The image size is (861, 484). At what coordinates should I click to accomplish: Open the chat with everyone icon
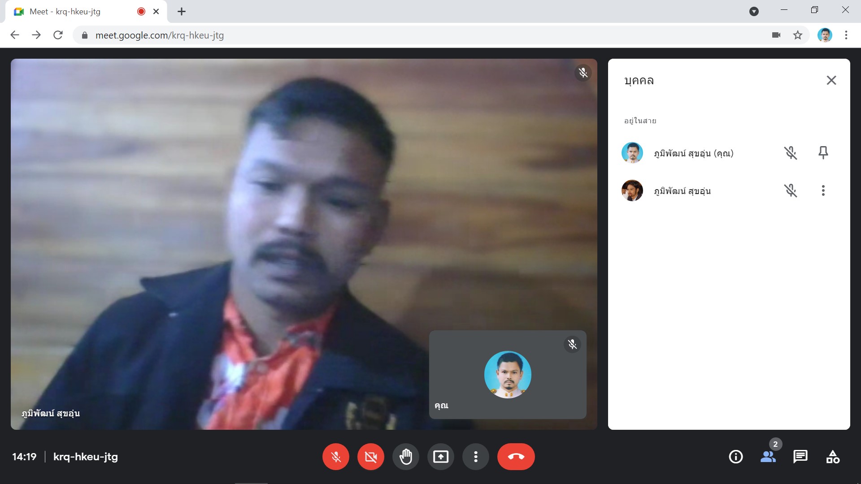pyautogui.click(x=800, y=457)
